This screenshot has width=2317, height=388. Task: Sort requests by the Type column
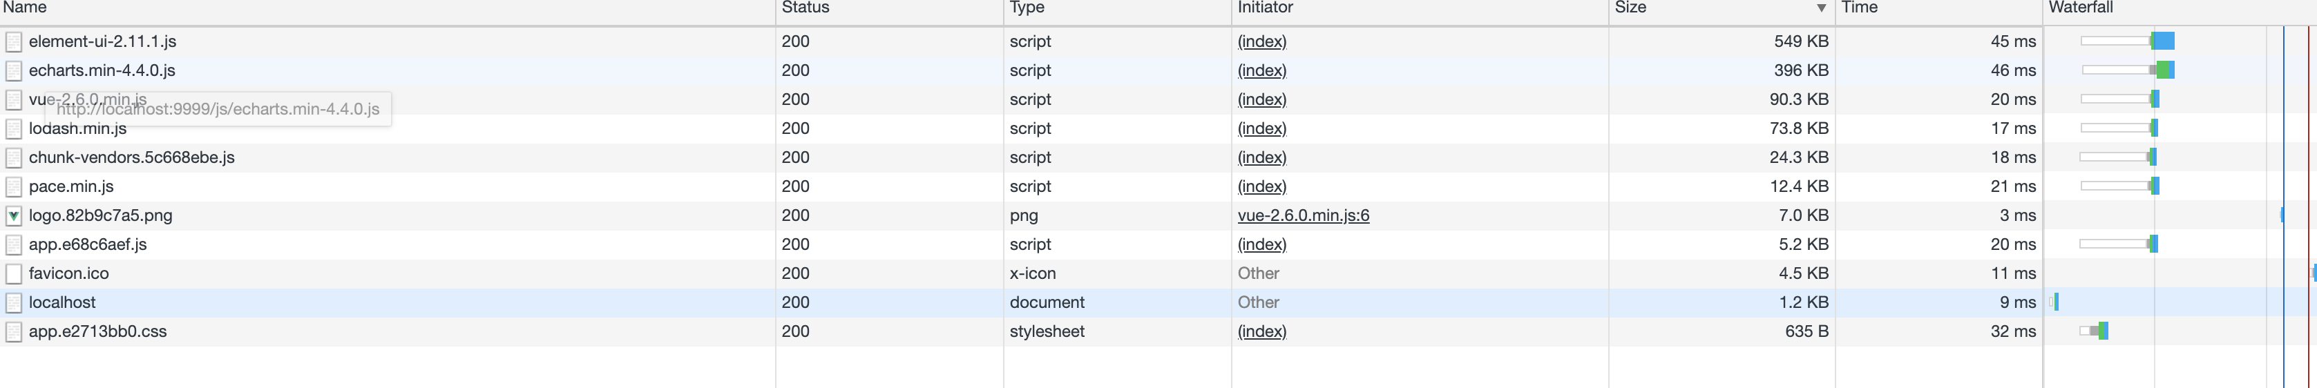pos(1027,8)
